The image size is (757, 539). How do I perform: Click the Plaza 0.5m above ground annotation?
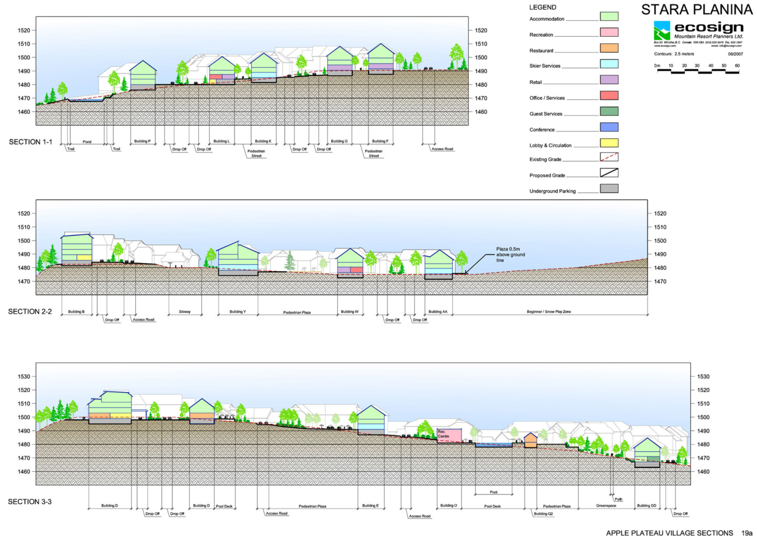[510, 255]
